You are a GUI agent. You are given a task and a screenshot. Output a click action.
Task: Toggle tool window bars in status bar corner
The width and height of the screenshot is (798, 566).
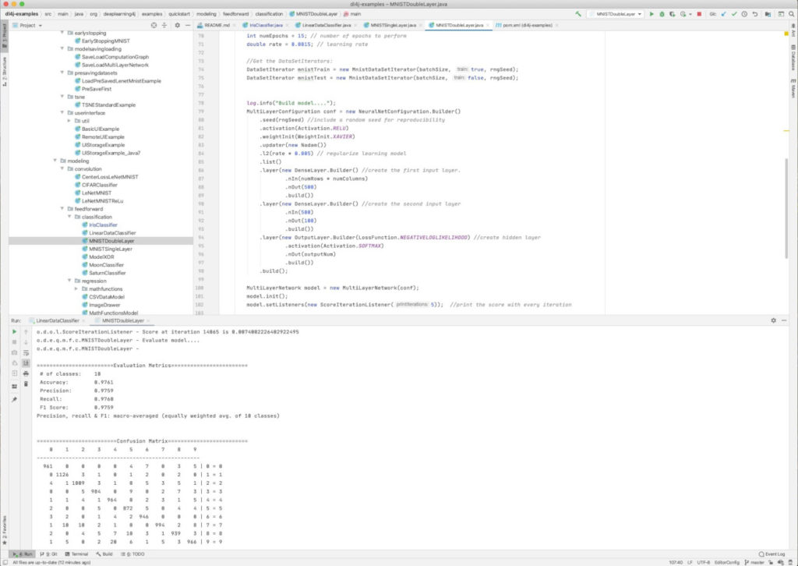[x=5, y=562]
